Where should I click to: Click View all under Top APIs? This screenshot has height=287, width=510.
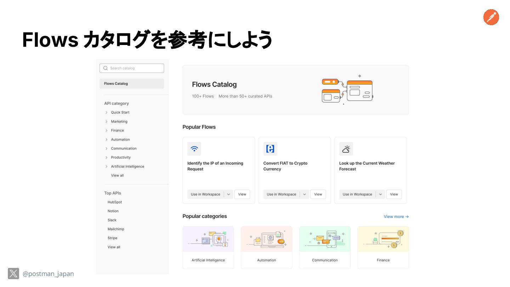(x=114, y=247)
